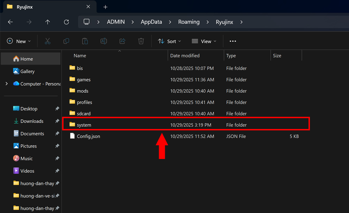349x213 pixels.
Task: Sort by the Date modified column header
Action: pos(185,56)
